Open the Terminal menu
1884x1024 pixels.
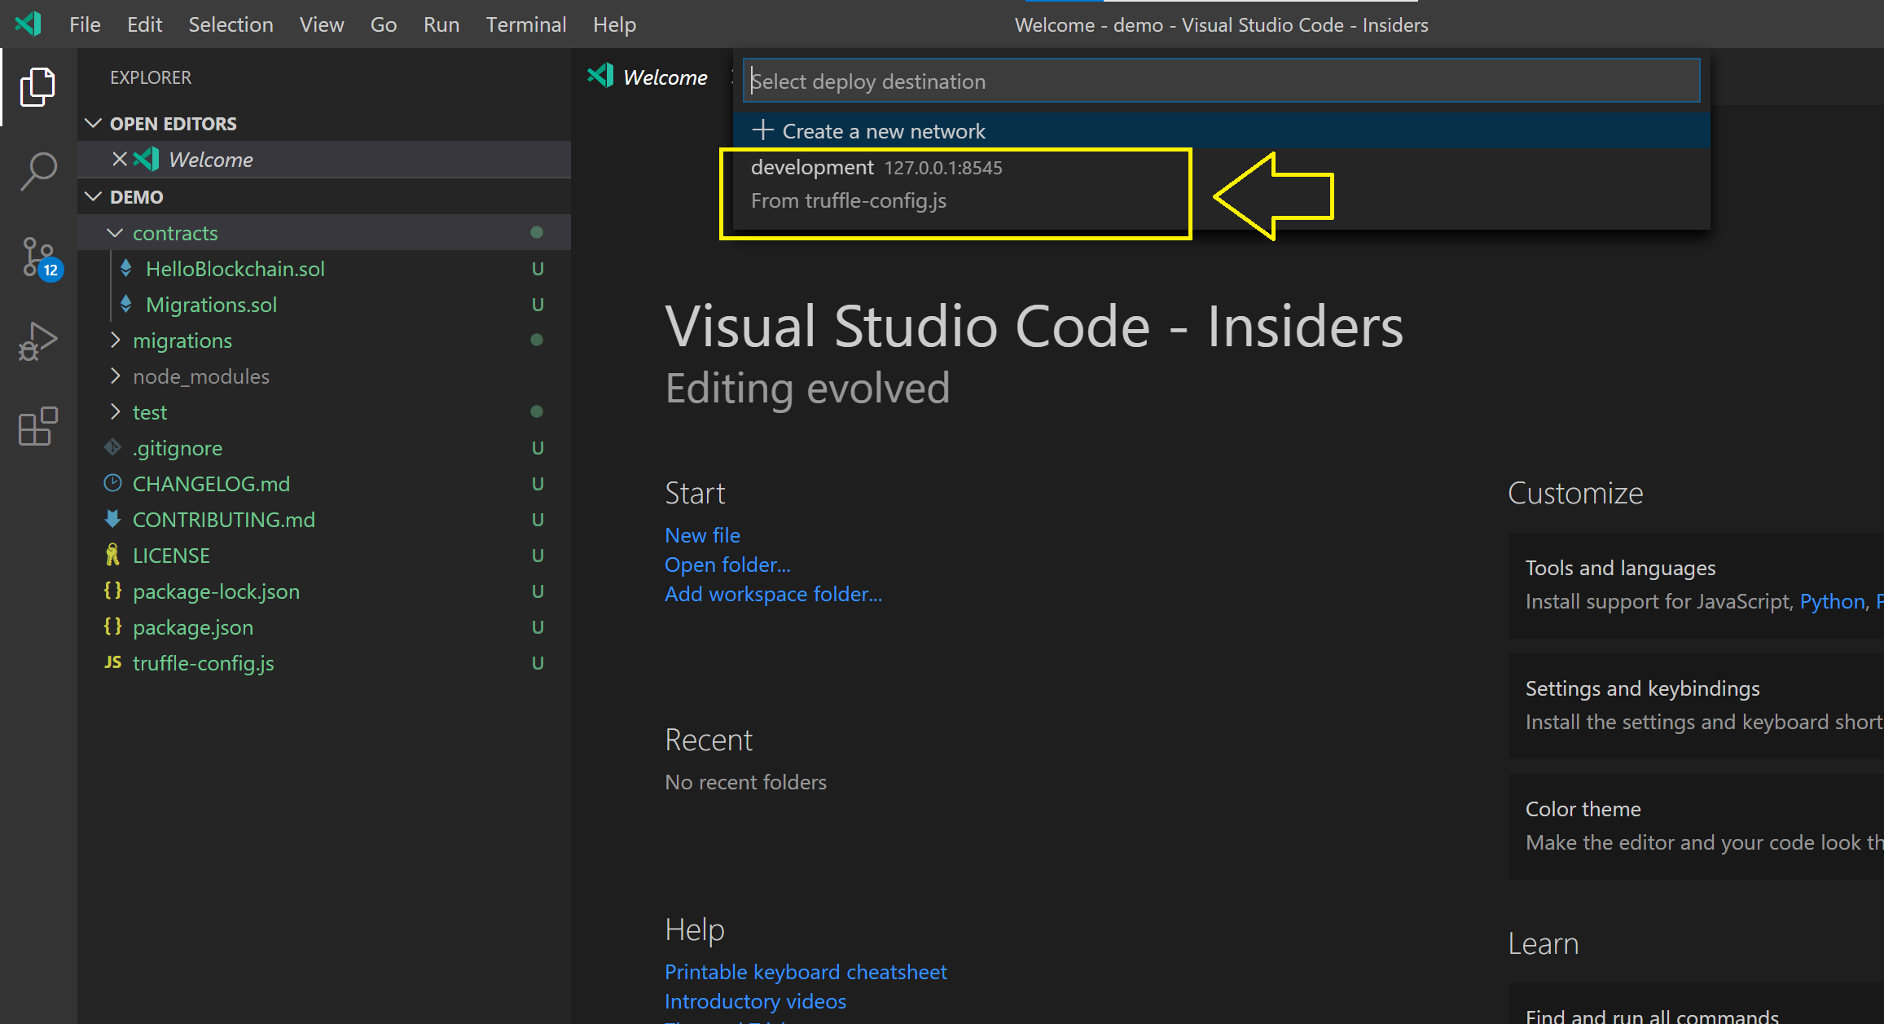point(525,24)
